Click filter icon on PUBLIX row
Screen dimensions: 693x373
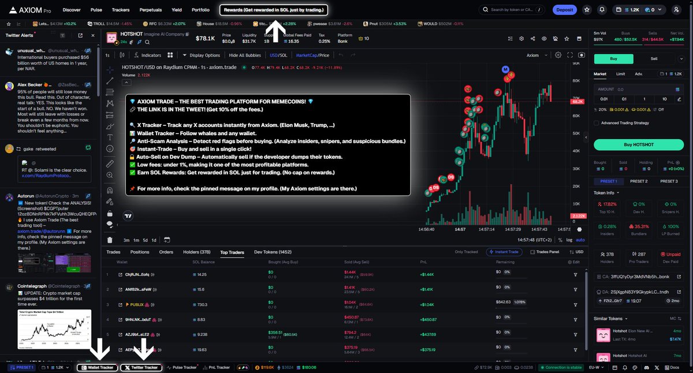[575, 304]
